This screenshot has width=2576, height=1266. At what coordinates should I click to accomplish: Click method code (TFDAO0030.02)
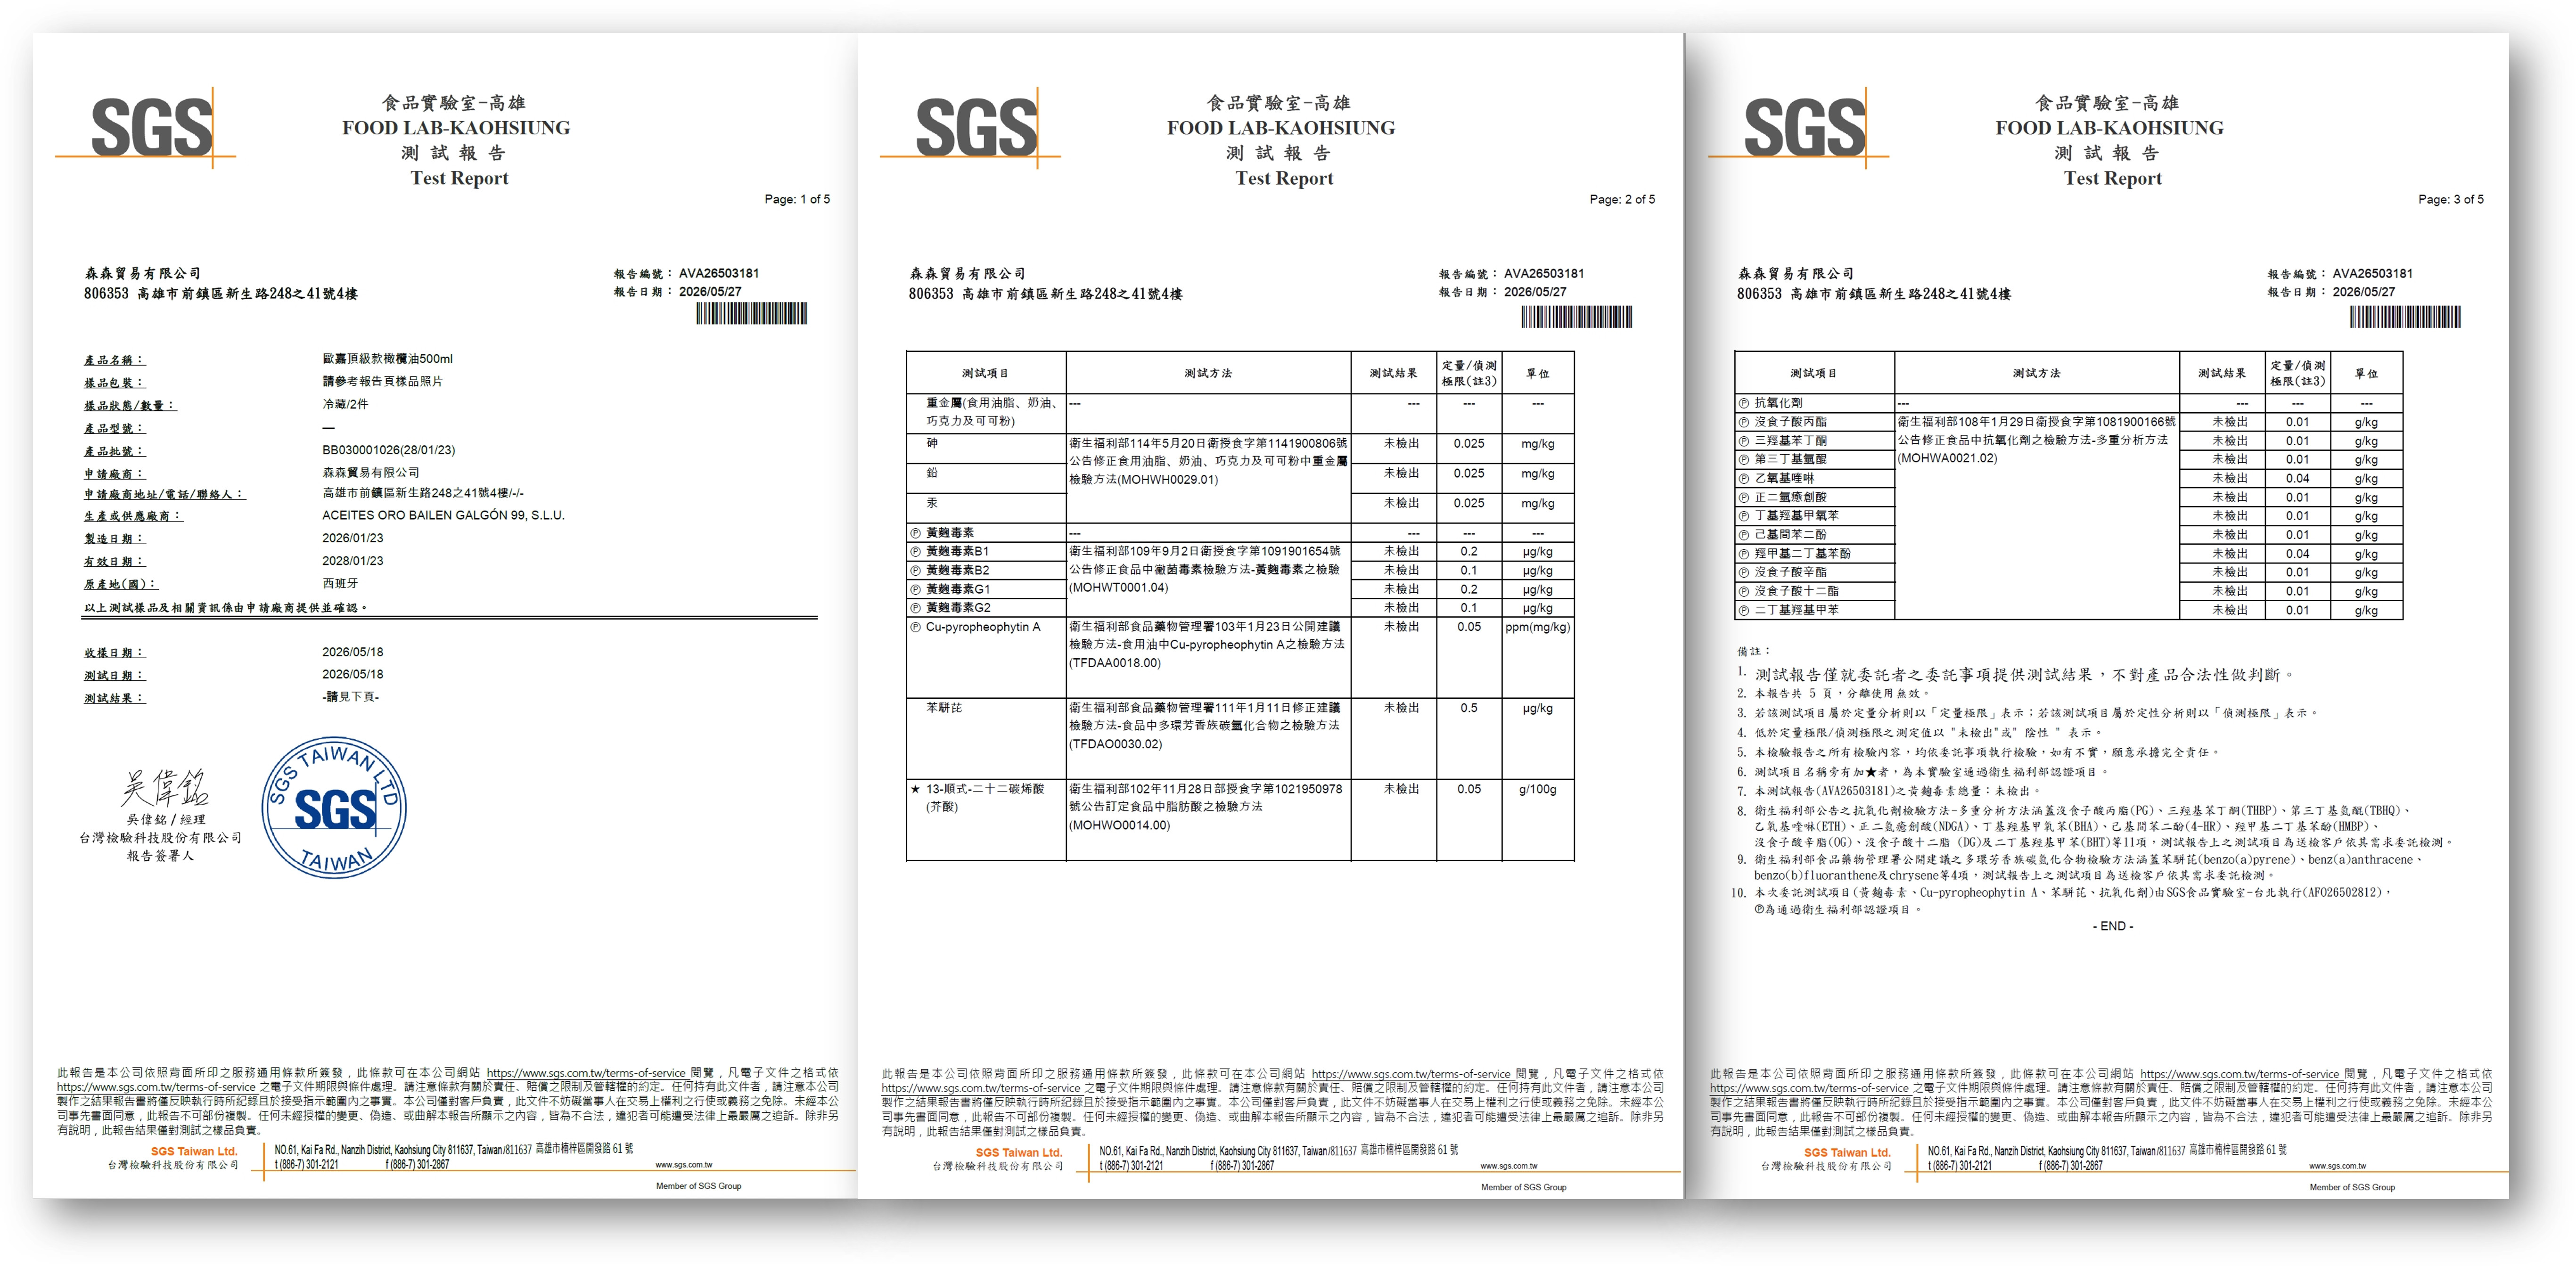coord(1116,744)
